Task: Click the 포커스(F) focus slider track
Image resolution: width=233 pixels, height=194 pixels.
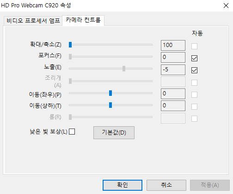Action: click(x=110, y=57)
